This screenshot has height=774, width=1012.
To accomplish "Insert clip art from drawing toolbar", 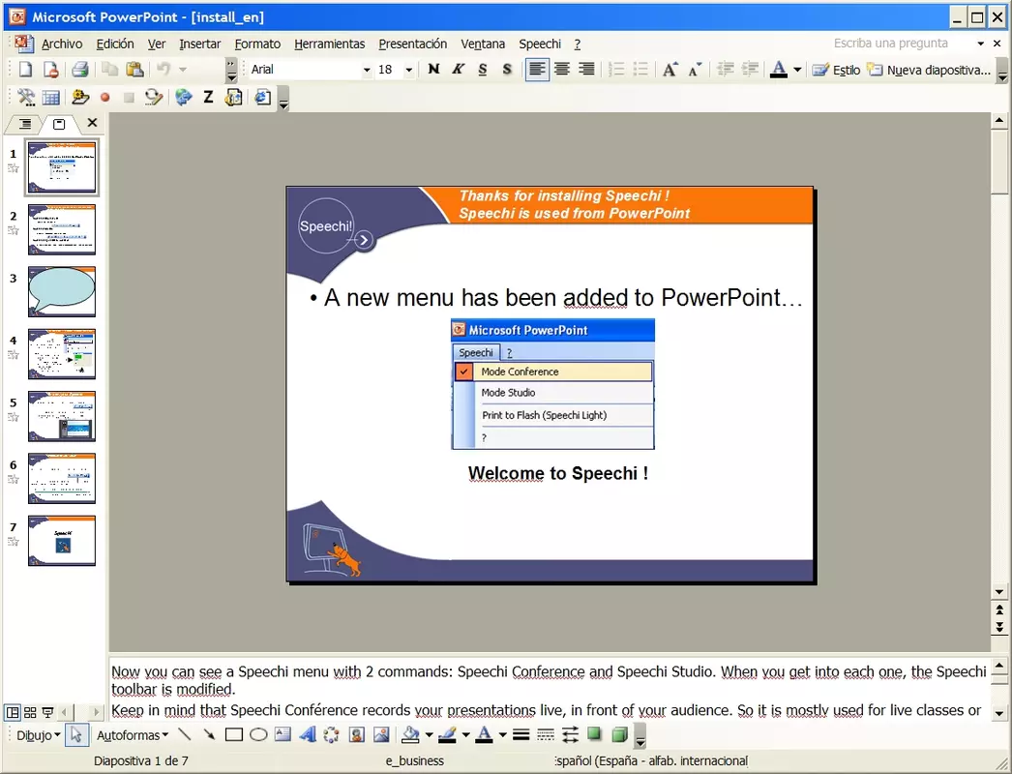I will click(x=356, y=734).
